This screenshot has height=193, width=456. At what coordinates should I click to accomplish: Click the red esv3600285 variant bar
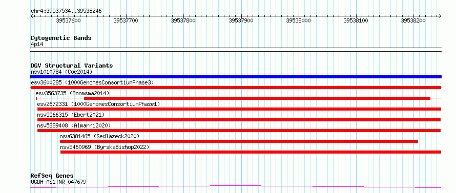point(236,88)
